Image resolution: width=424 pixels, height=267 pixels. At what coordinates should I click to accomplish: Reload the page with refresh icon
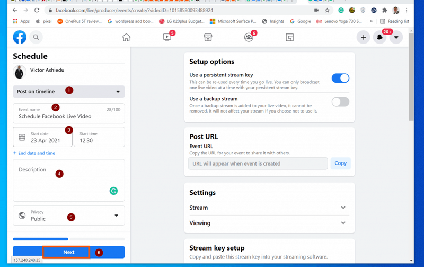(x=37, y=10)
